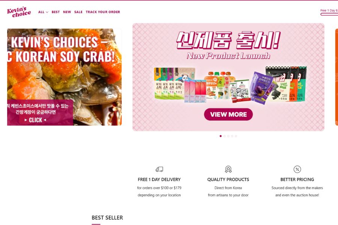Image resolution: width=338 pixels, height=225 pixels.
Task: Click the delivery truck icon
Action: click(159, 169)
